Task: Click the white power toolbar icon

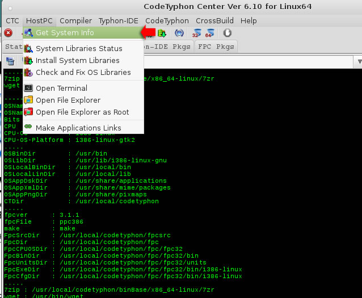Action: tap(227, 33)
